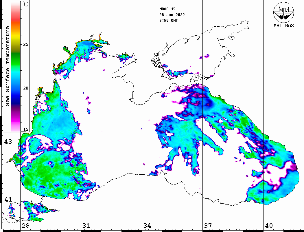304x232 pixels.
Task: Click the '28 Jun 2022' date text
Action: tap(172, 15)
